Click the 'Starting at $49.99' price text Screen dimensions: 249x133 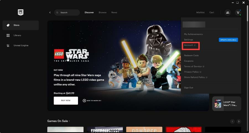point(64,93)
